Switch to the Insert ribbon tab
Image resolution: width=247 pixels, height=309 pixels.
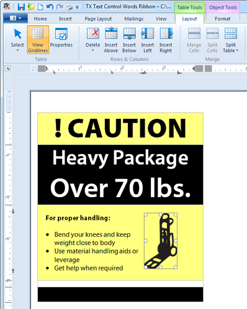tap(65, 19)
